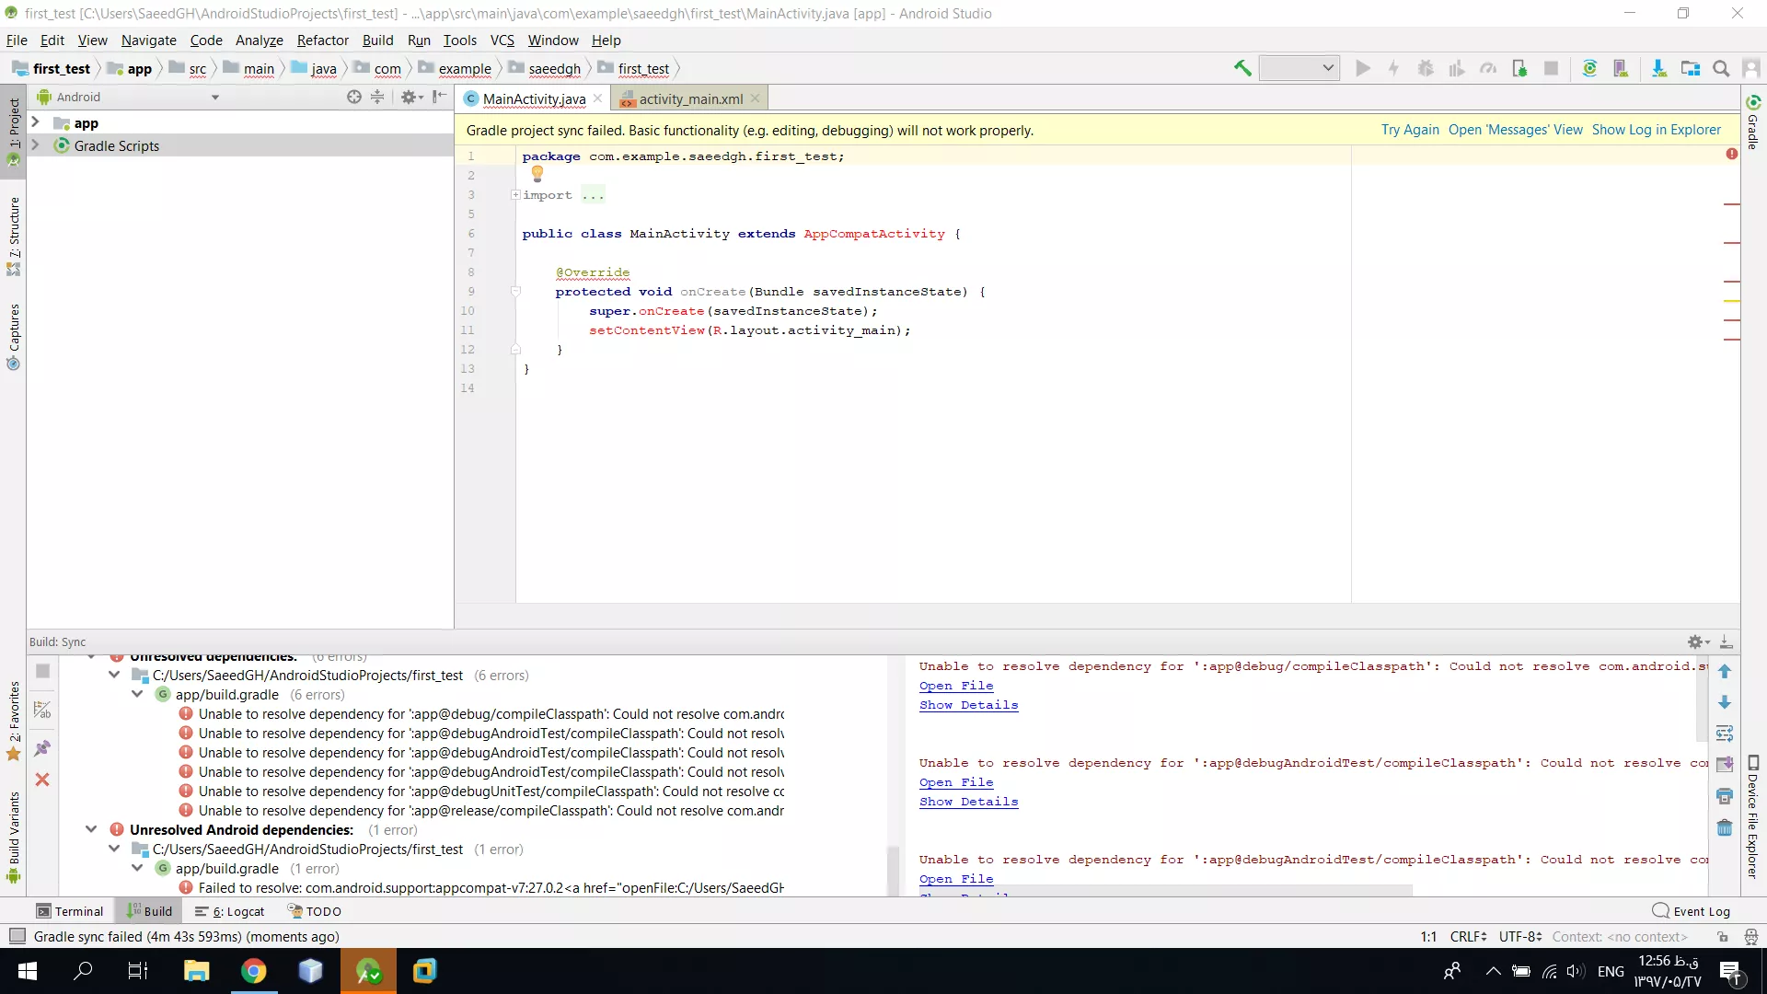Open the 6: Logcat tab
Viewport: 1767px width, 994px height.
point(230,911)
